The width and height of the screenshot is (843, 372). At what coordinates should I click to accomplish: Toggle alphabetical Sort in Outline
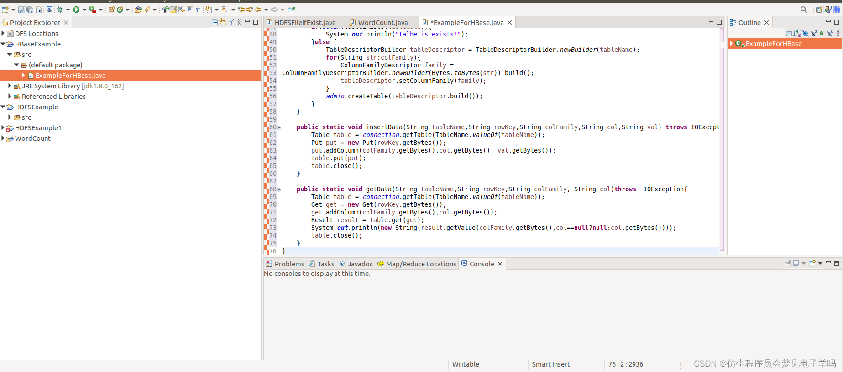coord(797,33)
